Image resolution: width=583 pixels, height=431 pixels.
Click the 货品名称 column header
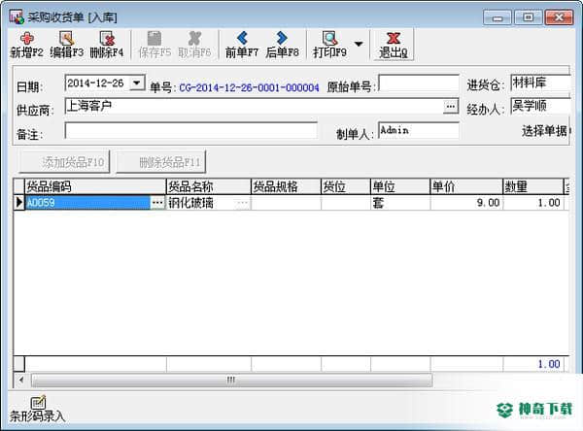209,186
